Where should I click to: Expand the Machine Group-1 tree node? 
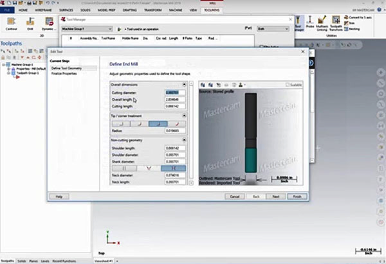3,65
